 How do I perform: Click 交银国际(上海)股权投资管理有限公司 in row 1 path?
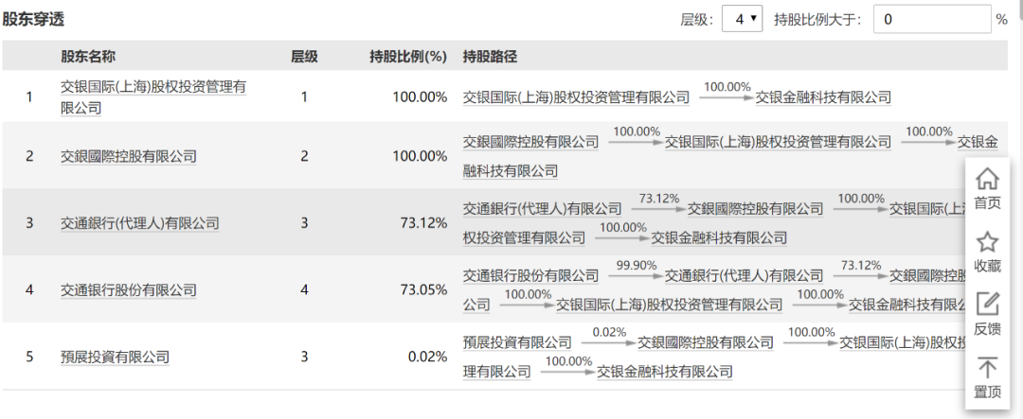coord(576,97)
